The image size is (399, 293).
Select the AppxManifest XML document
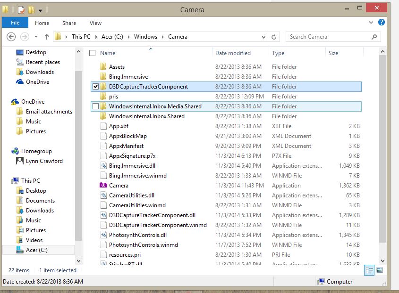point(226,146)
